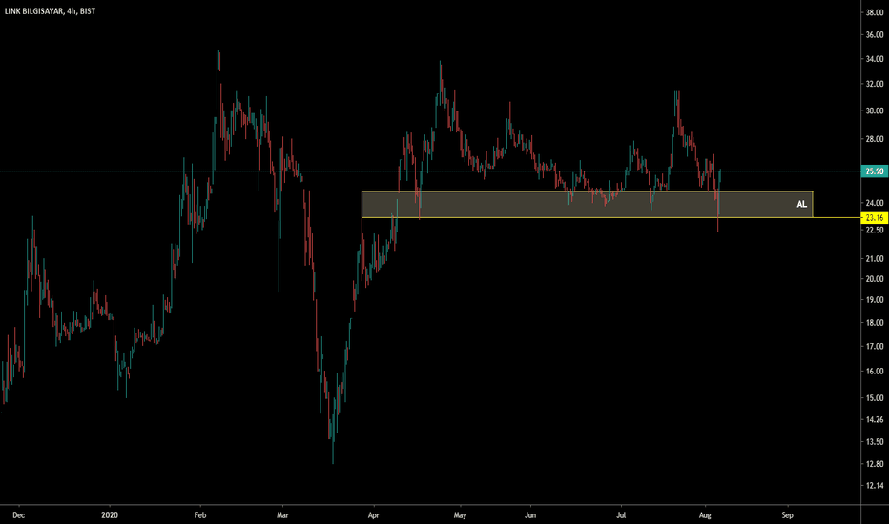The image size is (889, 524).
Task: Click the 12.80 price axis label
Action: coord(875,464)
